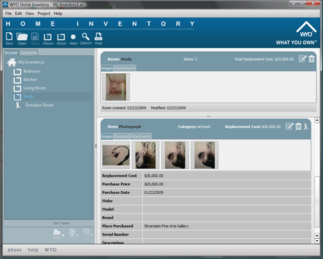Select My Inventory1 in the tree
The image size is (323, 259).
point(32,62)
